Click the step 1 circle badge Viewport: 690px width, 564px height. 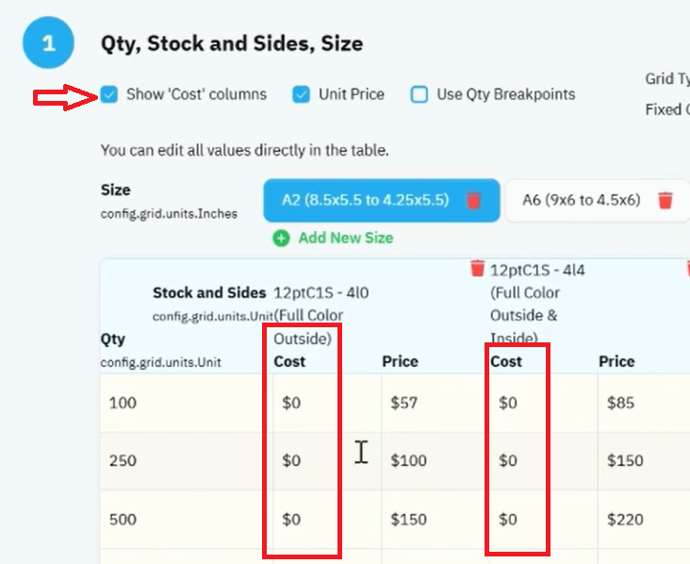tap(48, 42)
